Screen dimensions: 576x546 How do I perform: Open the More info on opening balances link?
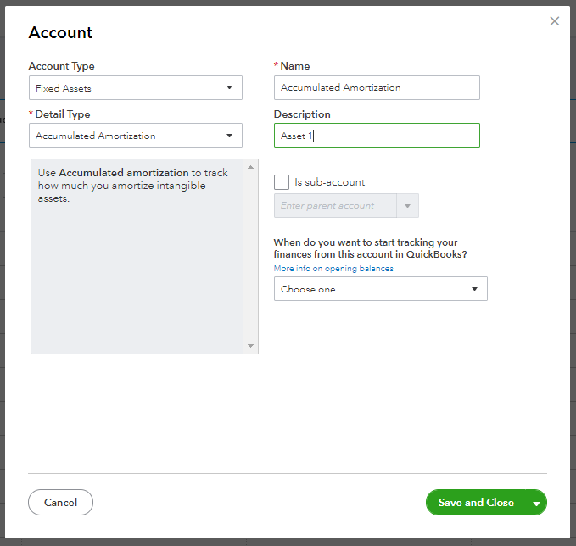(333, 269)
